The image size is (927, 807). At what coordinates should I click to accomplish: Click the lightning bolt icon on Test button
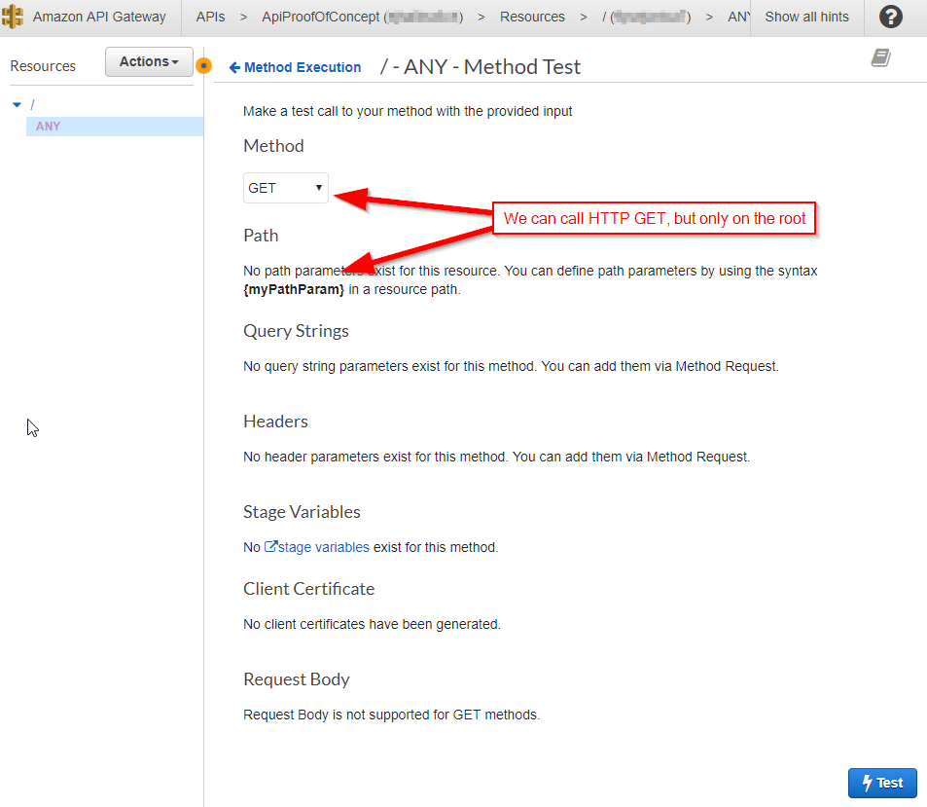tap(866, 783)
